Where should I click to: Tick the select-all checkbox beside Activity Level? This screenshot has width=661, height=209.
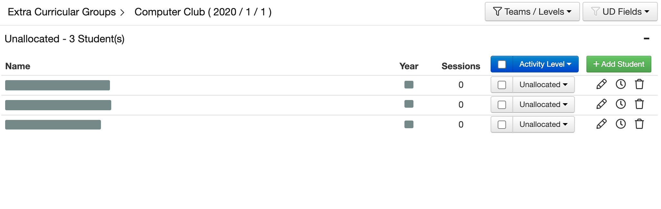tap(502, 64)
